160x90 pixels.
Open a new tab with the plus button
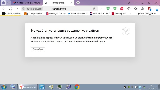(x=78, y=3)
